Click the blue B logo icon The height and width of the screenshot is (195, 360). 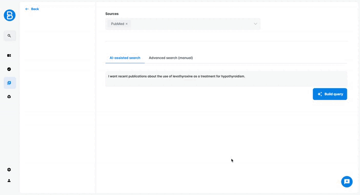(x=10, y=15)
